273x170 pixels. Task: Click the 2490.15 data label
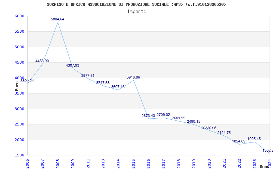[x=193, y=121]
